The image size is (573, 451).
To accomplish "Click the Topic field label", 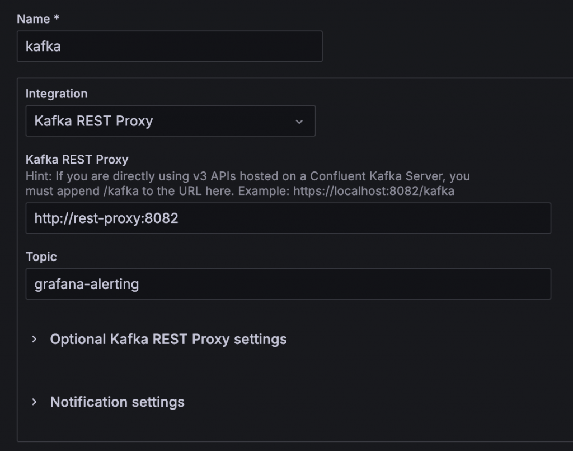I will tap(41, 257).
